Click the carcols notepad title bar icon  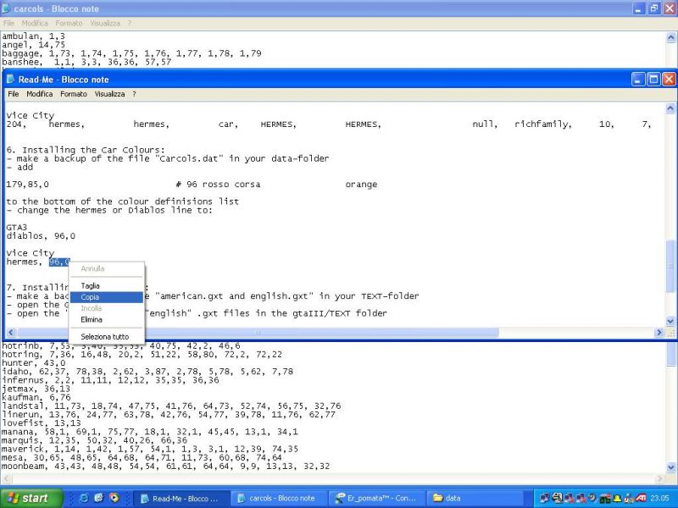point(8,8)
